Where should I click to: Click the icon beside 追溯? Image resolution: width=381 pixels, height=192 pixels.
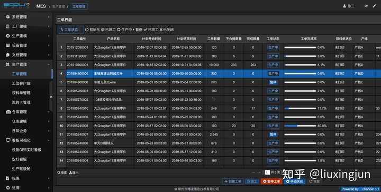(7, 188)
